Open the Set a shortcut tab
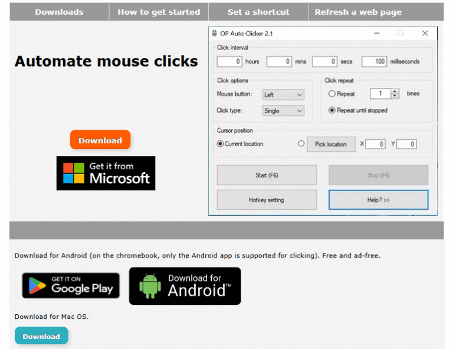The width and height of the screenshot is (453, 349). click(258, 12)
